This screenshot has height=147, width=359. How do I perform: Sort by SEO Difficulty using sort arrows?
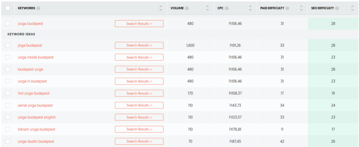click(x=352, y=8)
